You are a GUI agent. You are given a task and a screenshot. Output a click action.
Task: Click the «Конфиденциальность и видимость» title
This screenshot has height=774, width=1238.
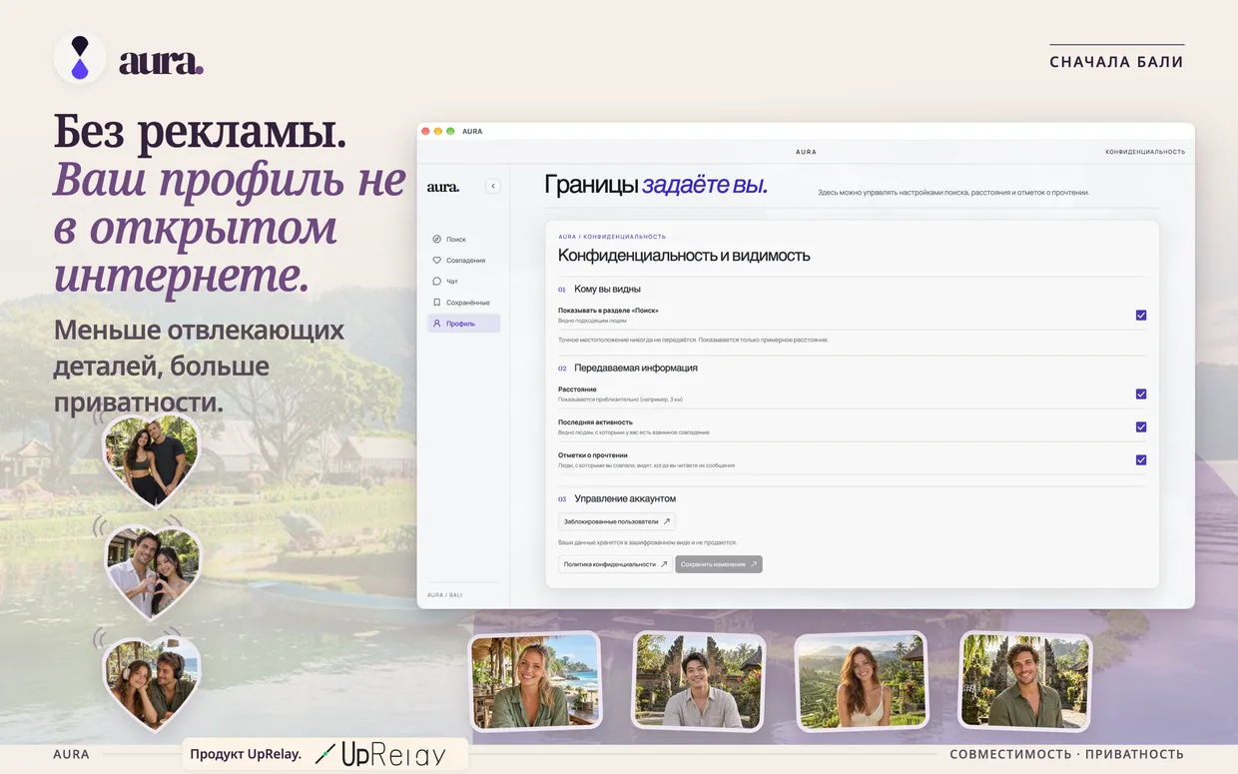point(684,256)
